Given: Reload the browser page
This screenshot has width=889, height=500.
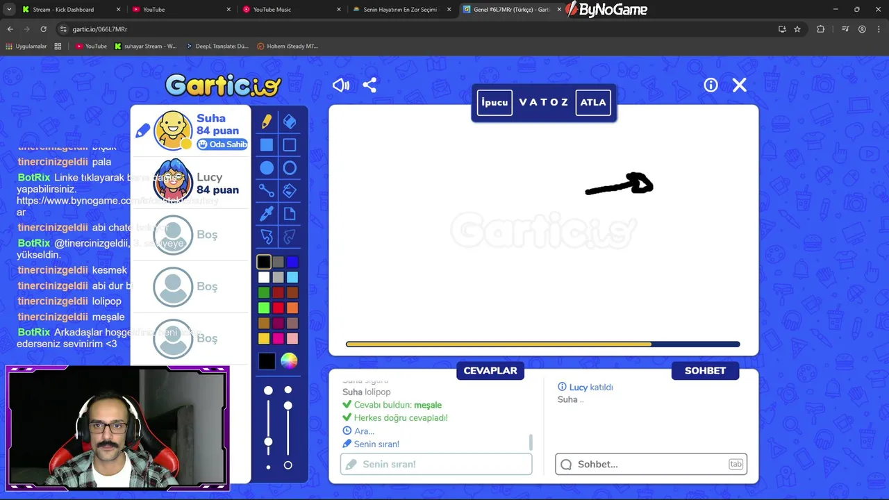Looking at the screenshot, I should point(43,29).
